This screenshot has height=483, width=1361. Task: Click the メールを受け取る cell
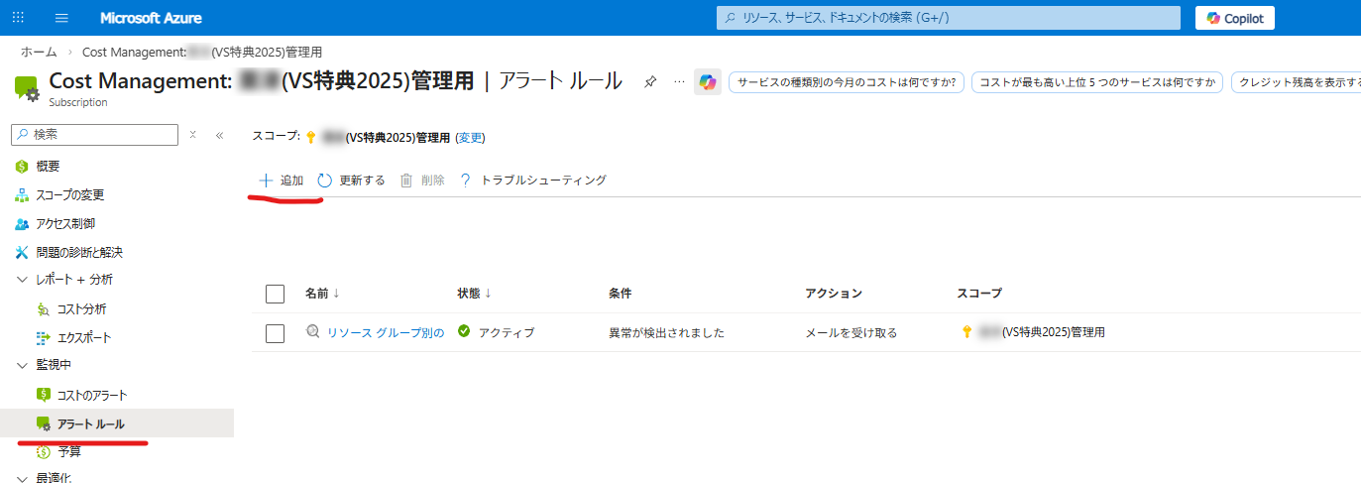click(851, 332)
